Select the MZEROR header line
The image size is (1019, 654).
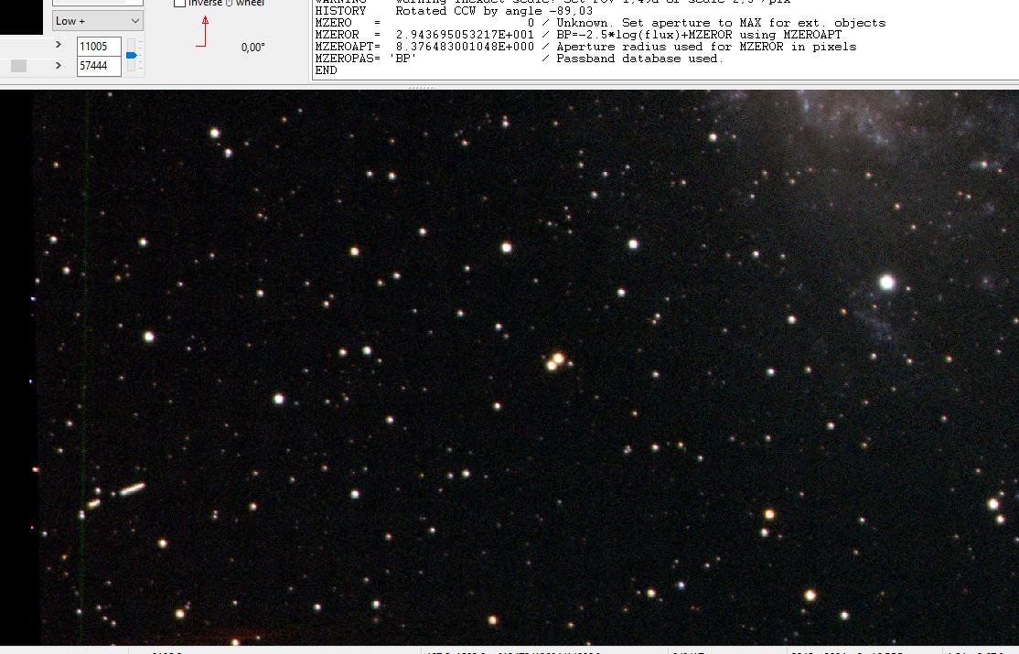tap(578, 35)
